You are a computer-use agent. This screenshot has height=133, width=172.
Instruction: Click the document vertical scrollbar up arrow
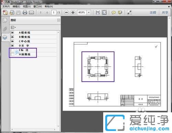click(x=169, y=18)
